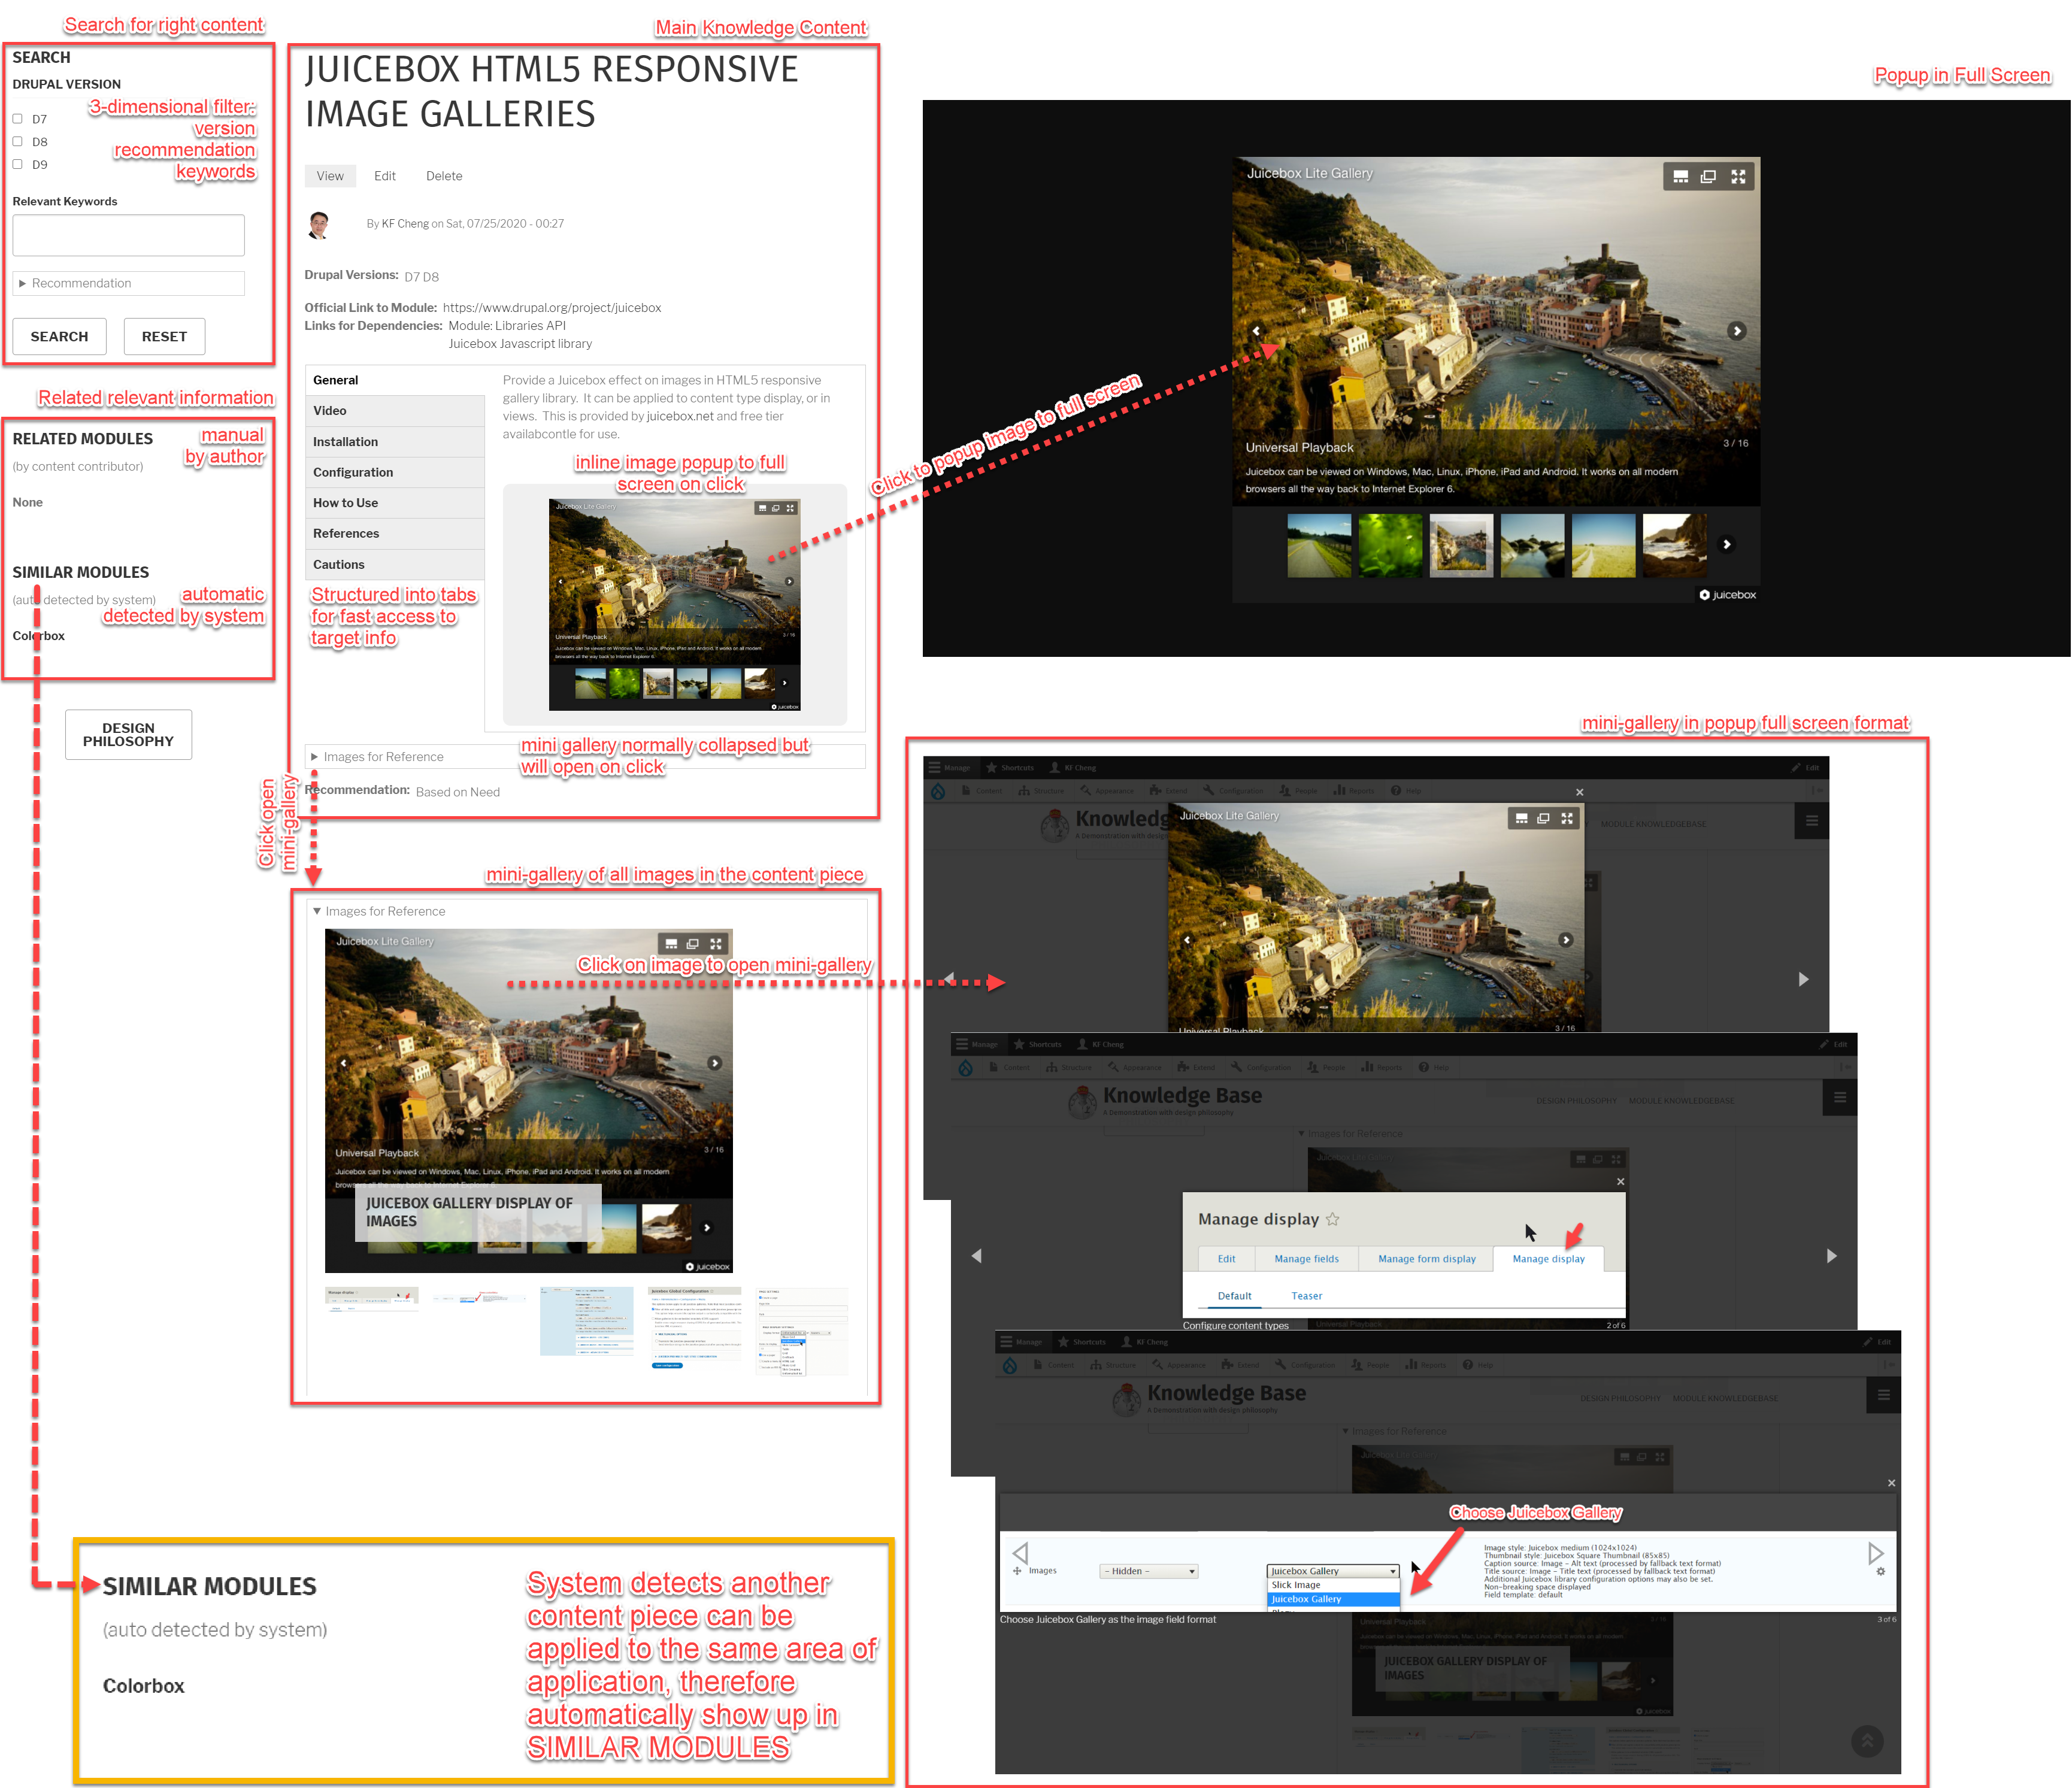Open the General vertical tab
Image resolution: width=2072 pixels, height=1788 pixels.
395,380
